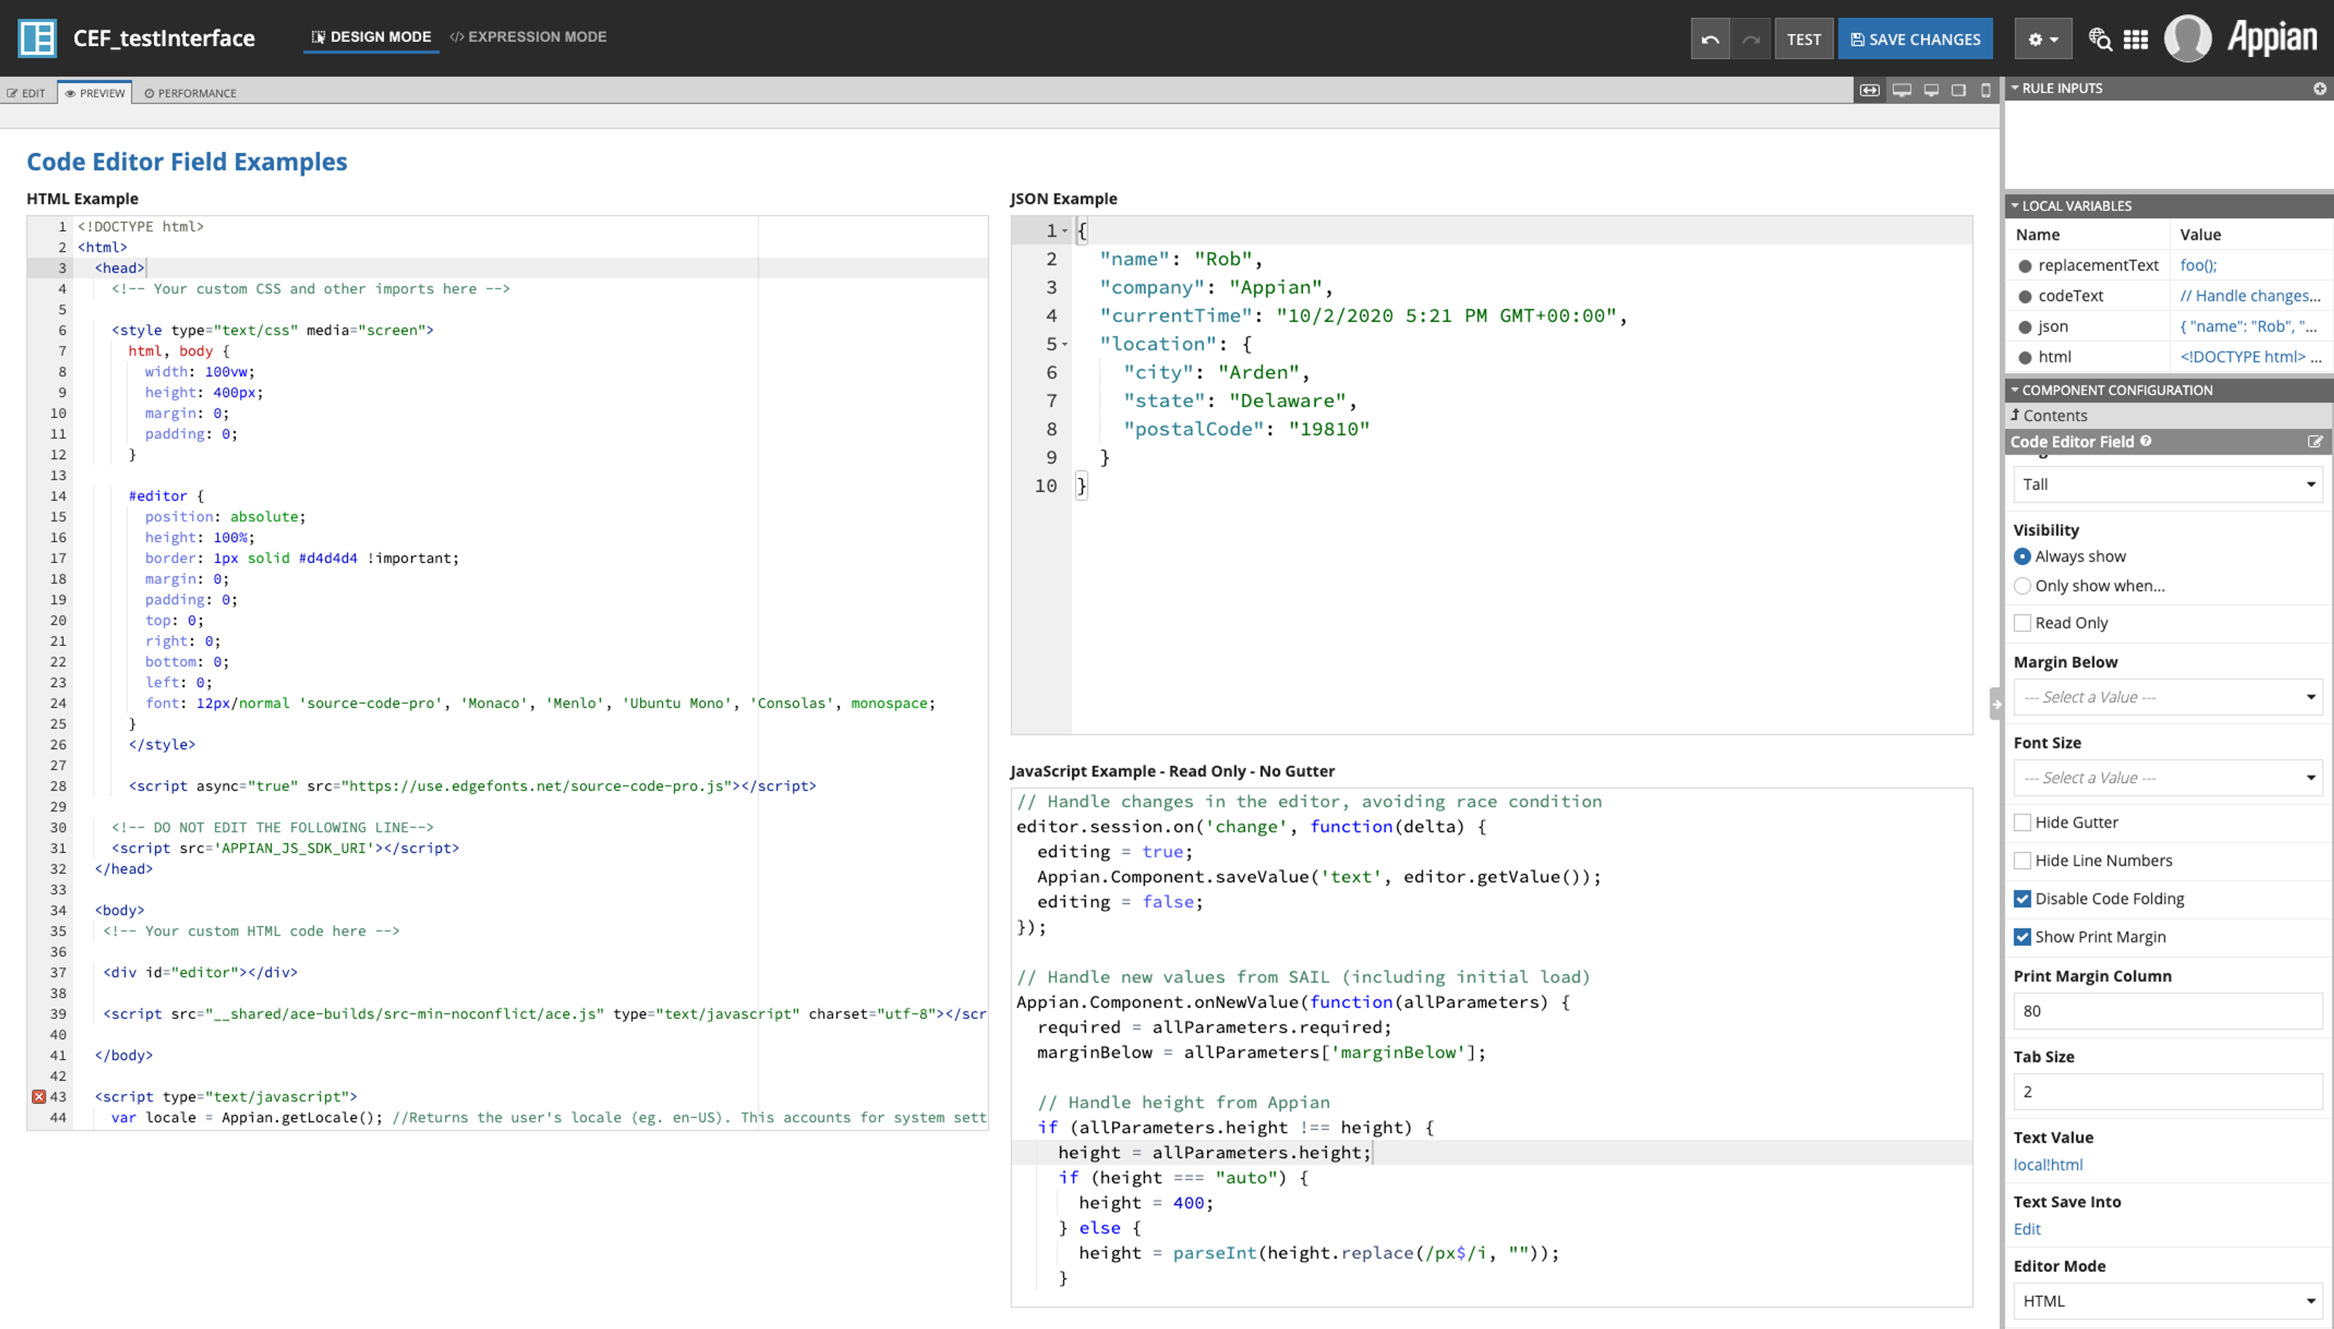Uncheck Show Print Margin

[2022, 937]
